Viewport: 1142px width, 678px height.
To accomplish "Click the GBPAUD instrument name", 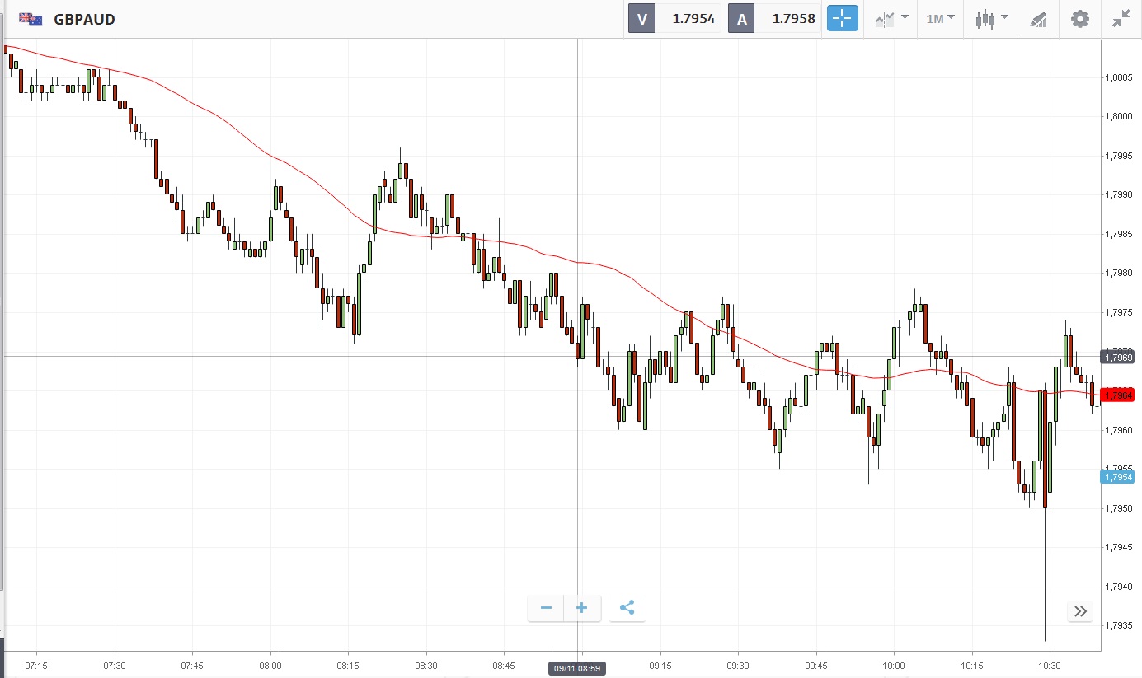I will (84, 19).
